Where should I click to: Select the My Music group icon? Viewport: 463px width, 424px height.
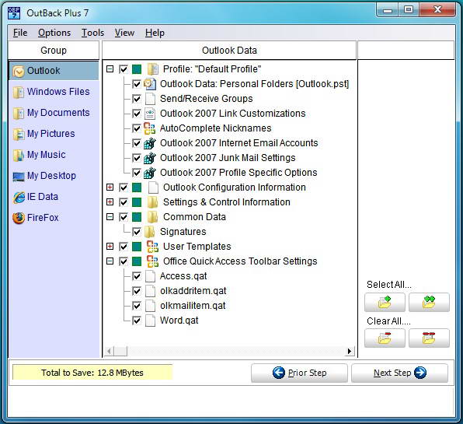(19, 156)
